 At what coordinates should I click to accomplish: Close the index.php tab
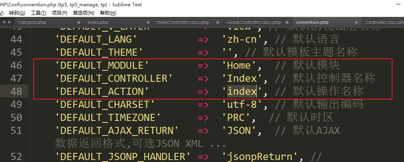148,23
